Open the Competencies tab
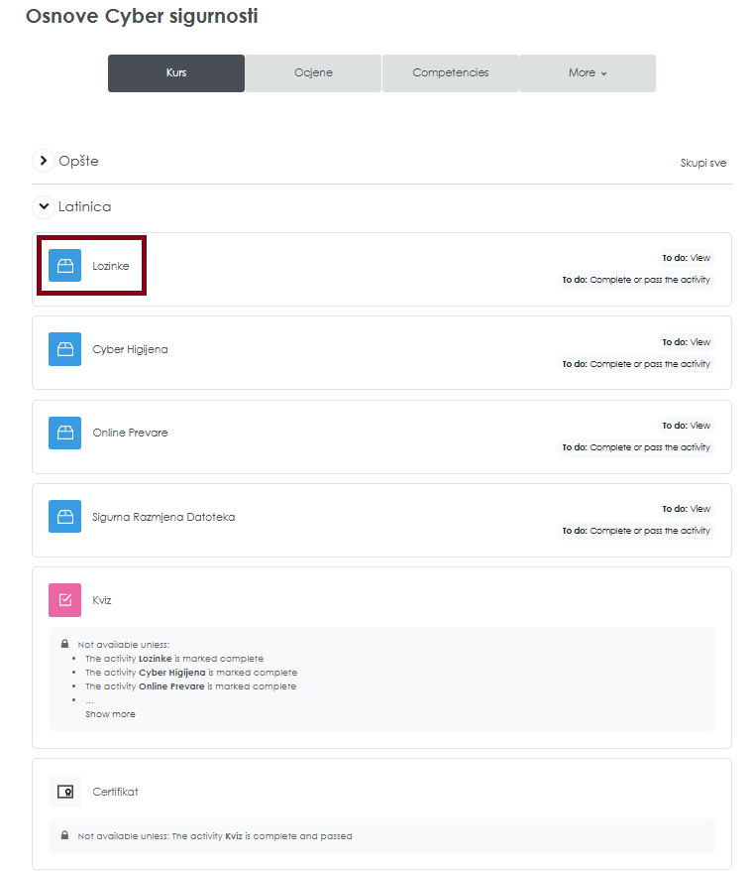The image size is (752, 871). [450, 73]
